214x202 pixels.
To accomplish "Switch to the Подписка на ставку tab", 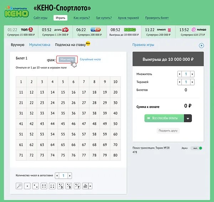I will coord(70,45).
